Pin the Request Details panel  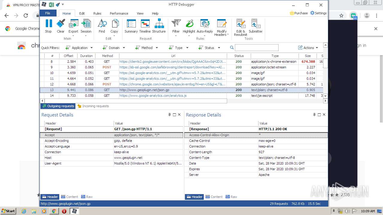[x=169, y=115]
